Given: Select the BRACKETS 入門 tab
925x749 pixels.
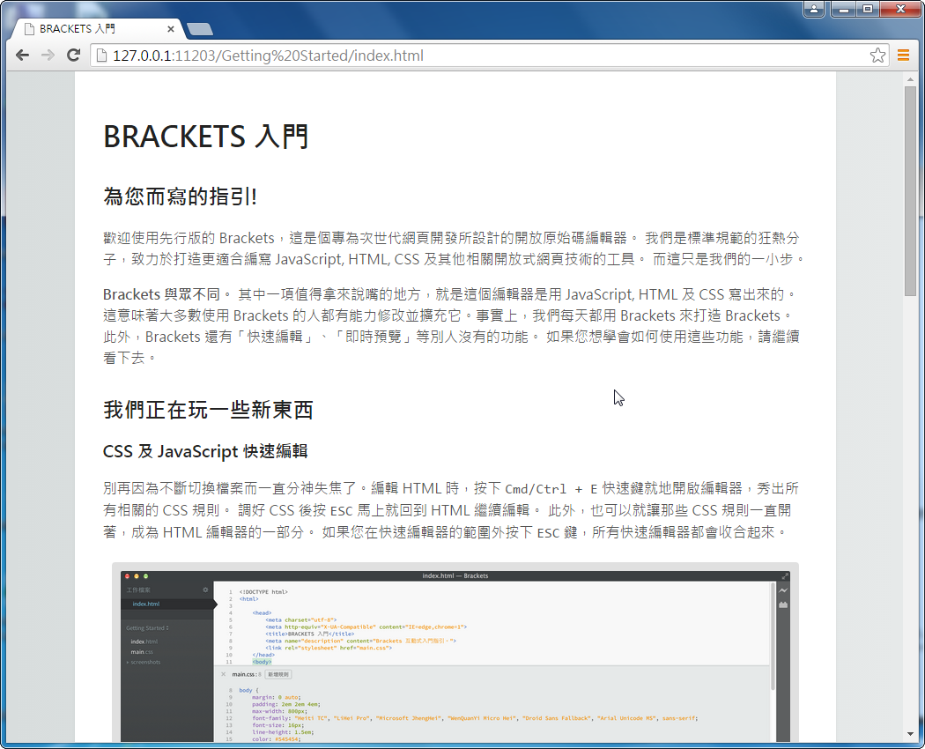Looking at the screenshot, I should pos(88,29).
